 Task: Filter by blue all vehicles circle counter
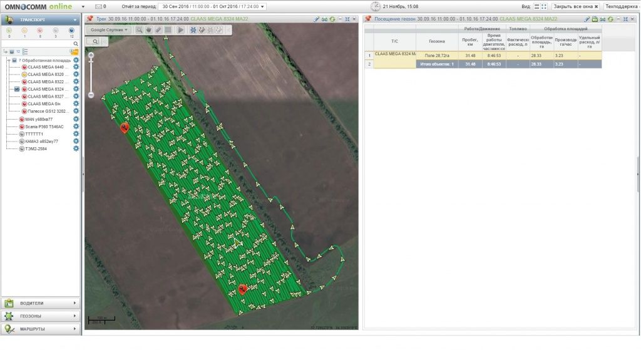(x=71, y=31)
